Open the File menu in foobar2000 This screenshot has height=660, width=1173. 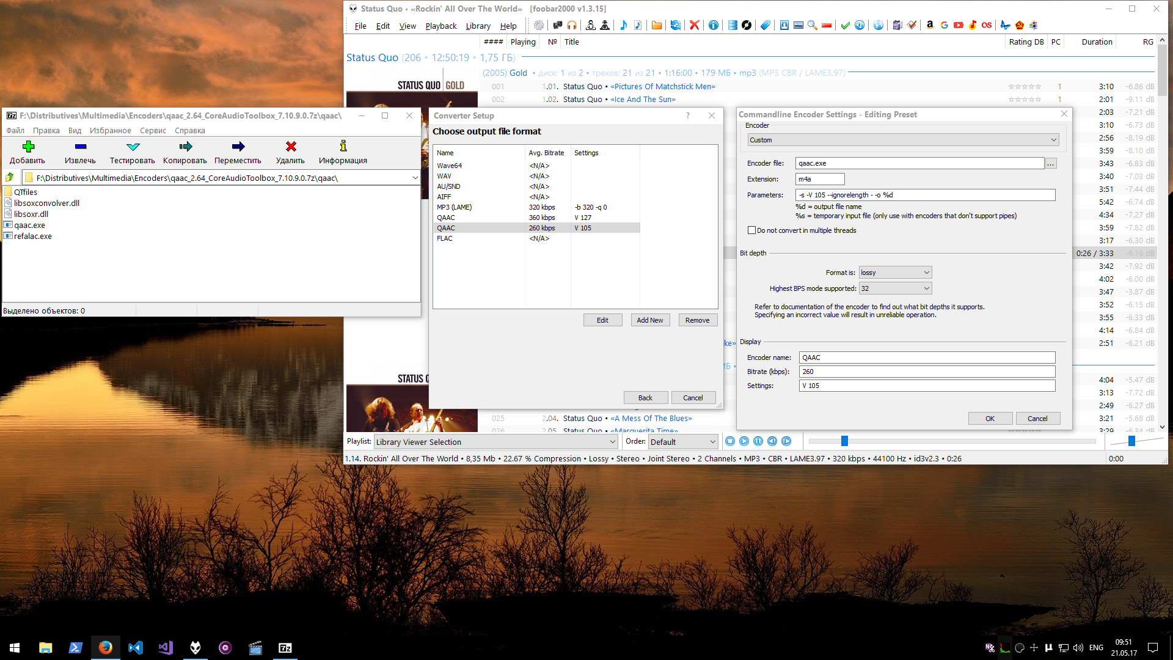click(360, 26)
